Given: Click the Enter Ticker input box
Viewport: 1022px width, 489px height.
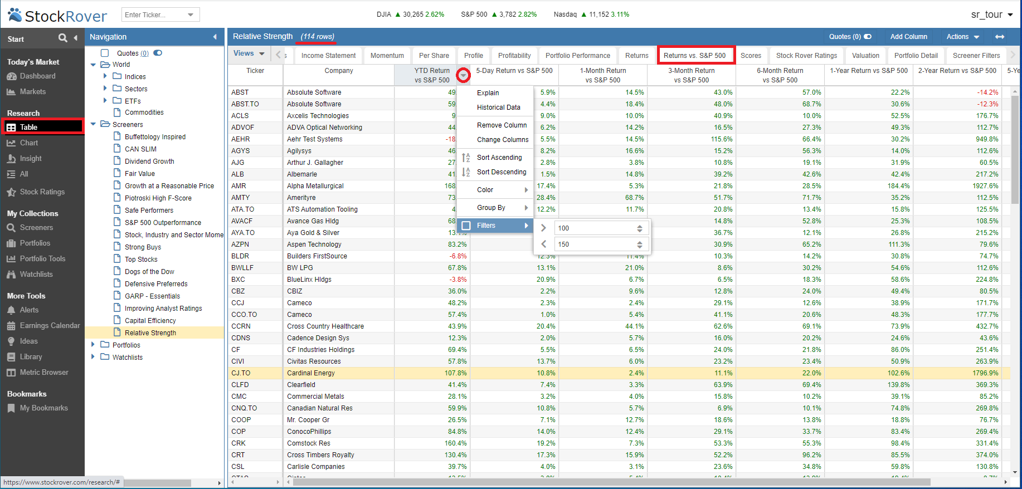Looking at the screenshot, I should point(154,14).
